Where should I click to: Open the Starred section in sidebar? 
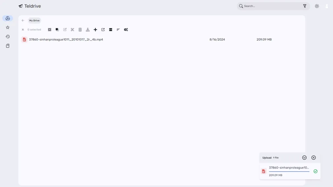coord(7,27)
